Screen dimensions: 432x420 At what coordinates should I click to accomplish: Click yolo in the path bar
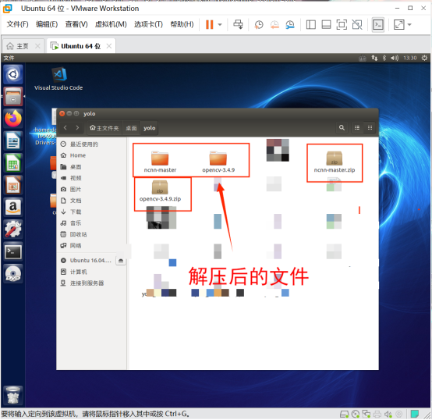click(x=149, y=128)
